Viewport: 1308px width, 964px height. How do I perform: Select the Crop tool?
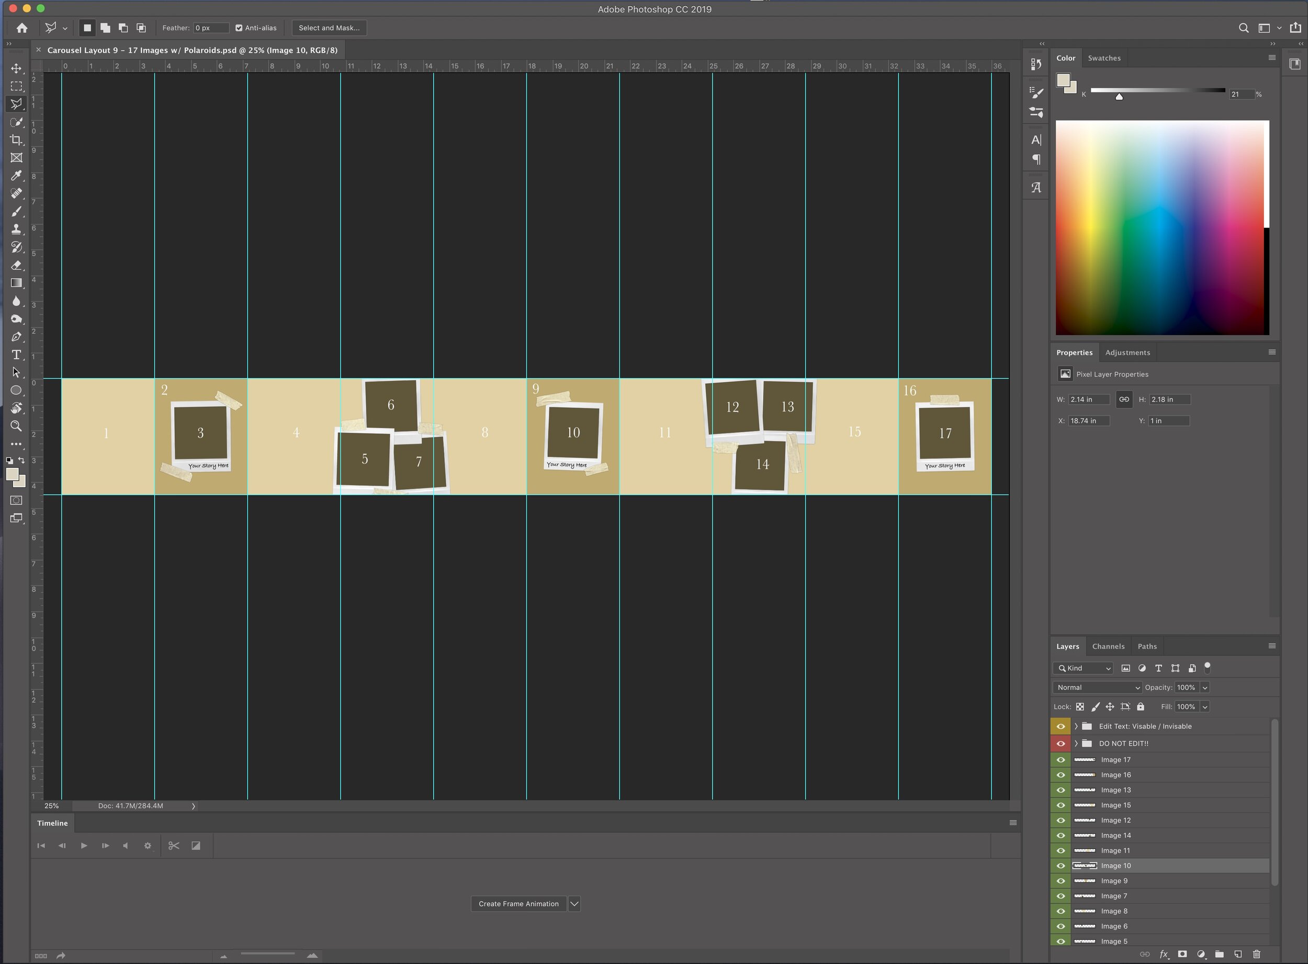pos(16,140)
